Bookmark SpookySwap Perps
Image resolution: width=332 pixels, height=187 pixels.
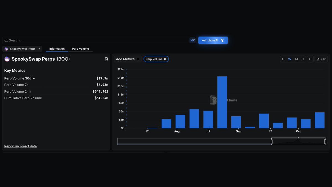coord(106,59)
